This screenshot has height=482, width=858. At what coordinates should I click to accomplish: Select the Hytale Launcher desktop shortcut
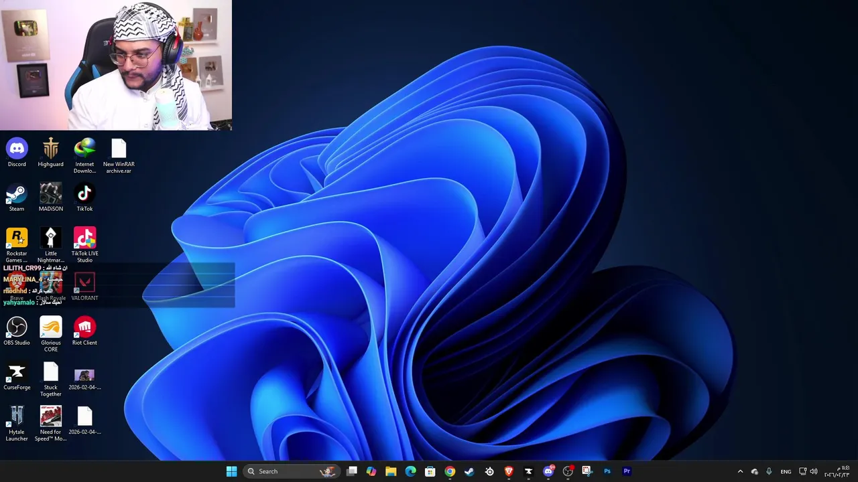click(17, 424)
